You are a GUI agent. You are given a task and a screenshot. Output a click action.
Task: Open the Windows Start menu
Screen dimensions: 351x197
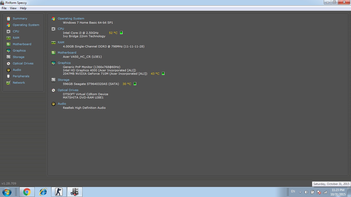pos(7,192)
